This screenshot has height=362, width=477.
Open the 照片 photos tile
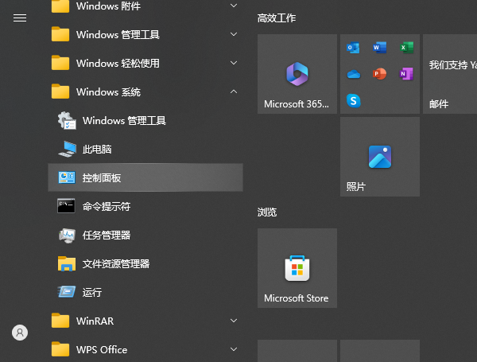pos(380,157)
